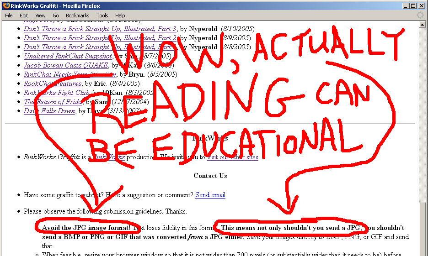Open RookChat Features link
The image size is (428, 256).
tap(53, 84)
